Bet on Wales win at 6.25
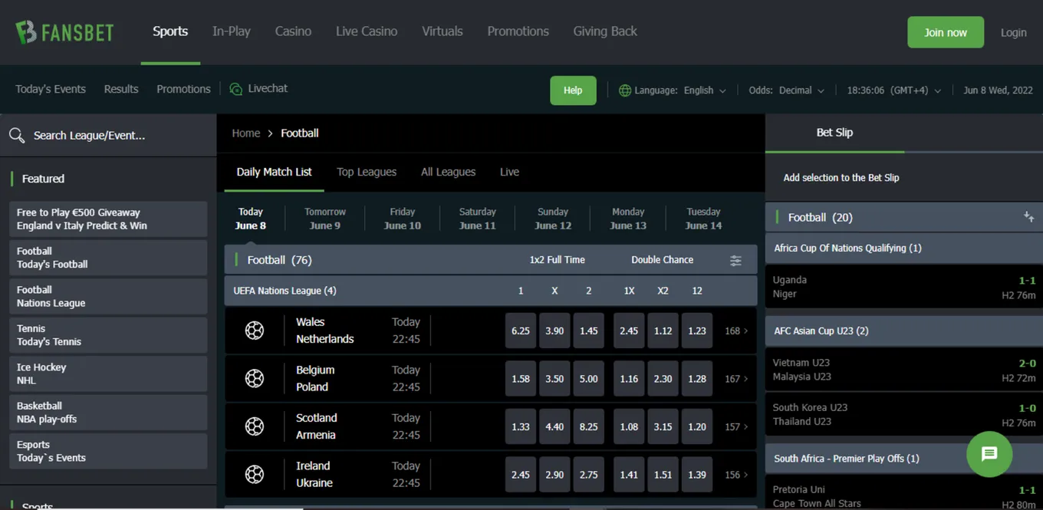Image resolution: width=1043 pixels, height=510 pixels. [521, 331]
